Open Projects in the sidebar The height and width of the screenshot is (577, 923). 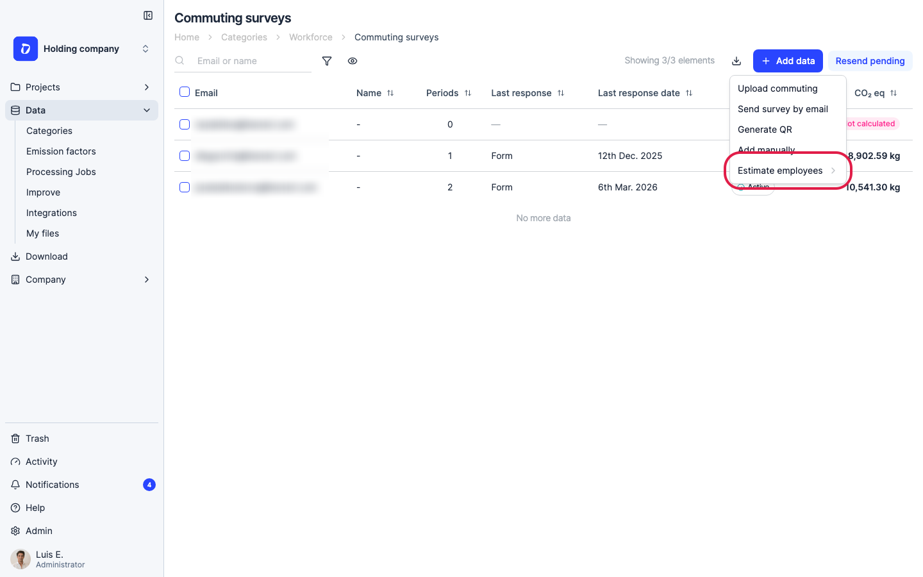coord(43,87)
